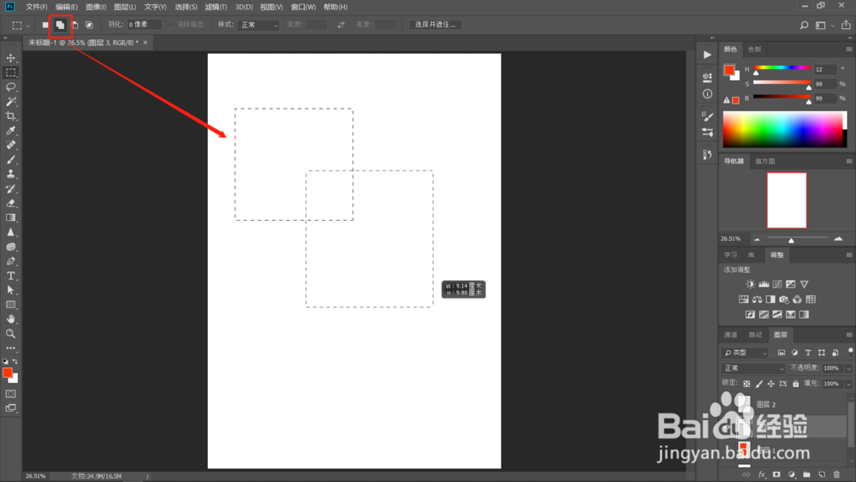Click the swap width and height button

click(341, 25)
